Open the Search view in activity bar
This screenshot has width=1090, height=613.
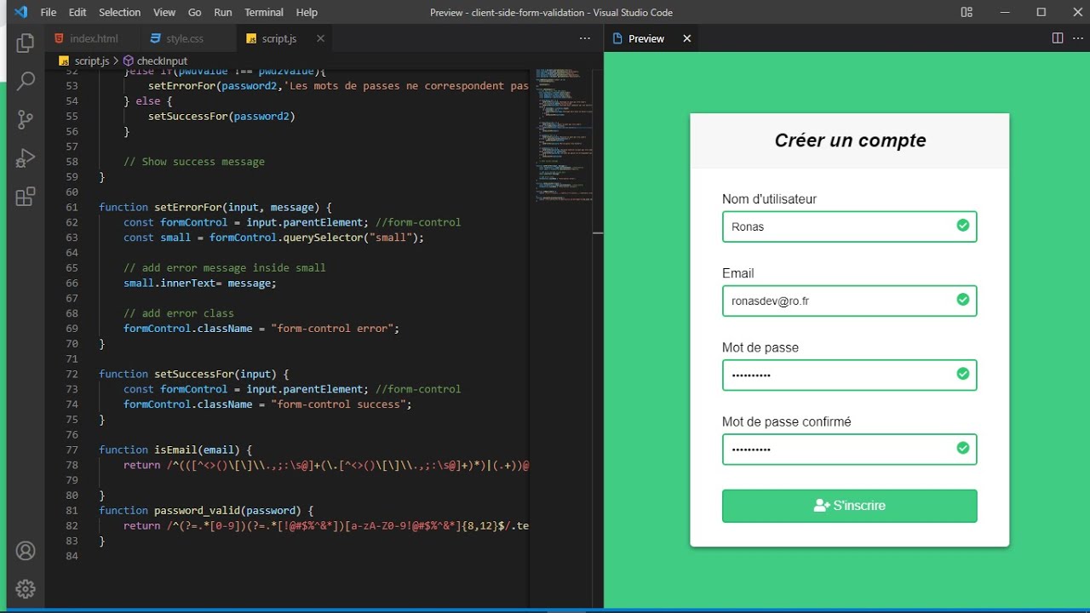point(26,81)
